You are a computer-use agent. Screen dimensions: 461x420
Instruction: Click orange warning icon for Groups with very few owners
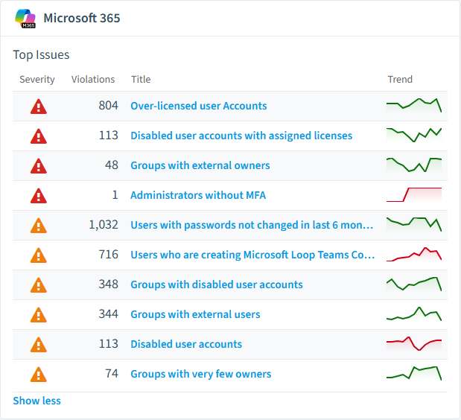pyautogui.click(x=39, y=375)
